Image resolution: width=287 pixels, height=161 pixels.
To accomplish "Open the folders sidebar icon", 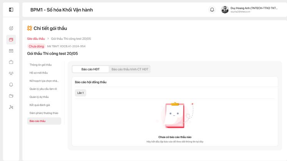I will tap(11, 96).
